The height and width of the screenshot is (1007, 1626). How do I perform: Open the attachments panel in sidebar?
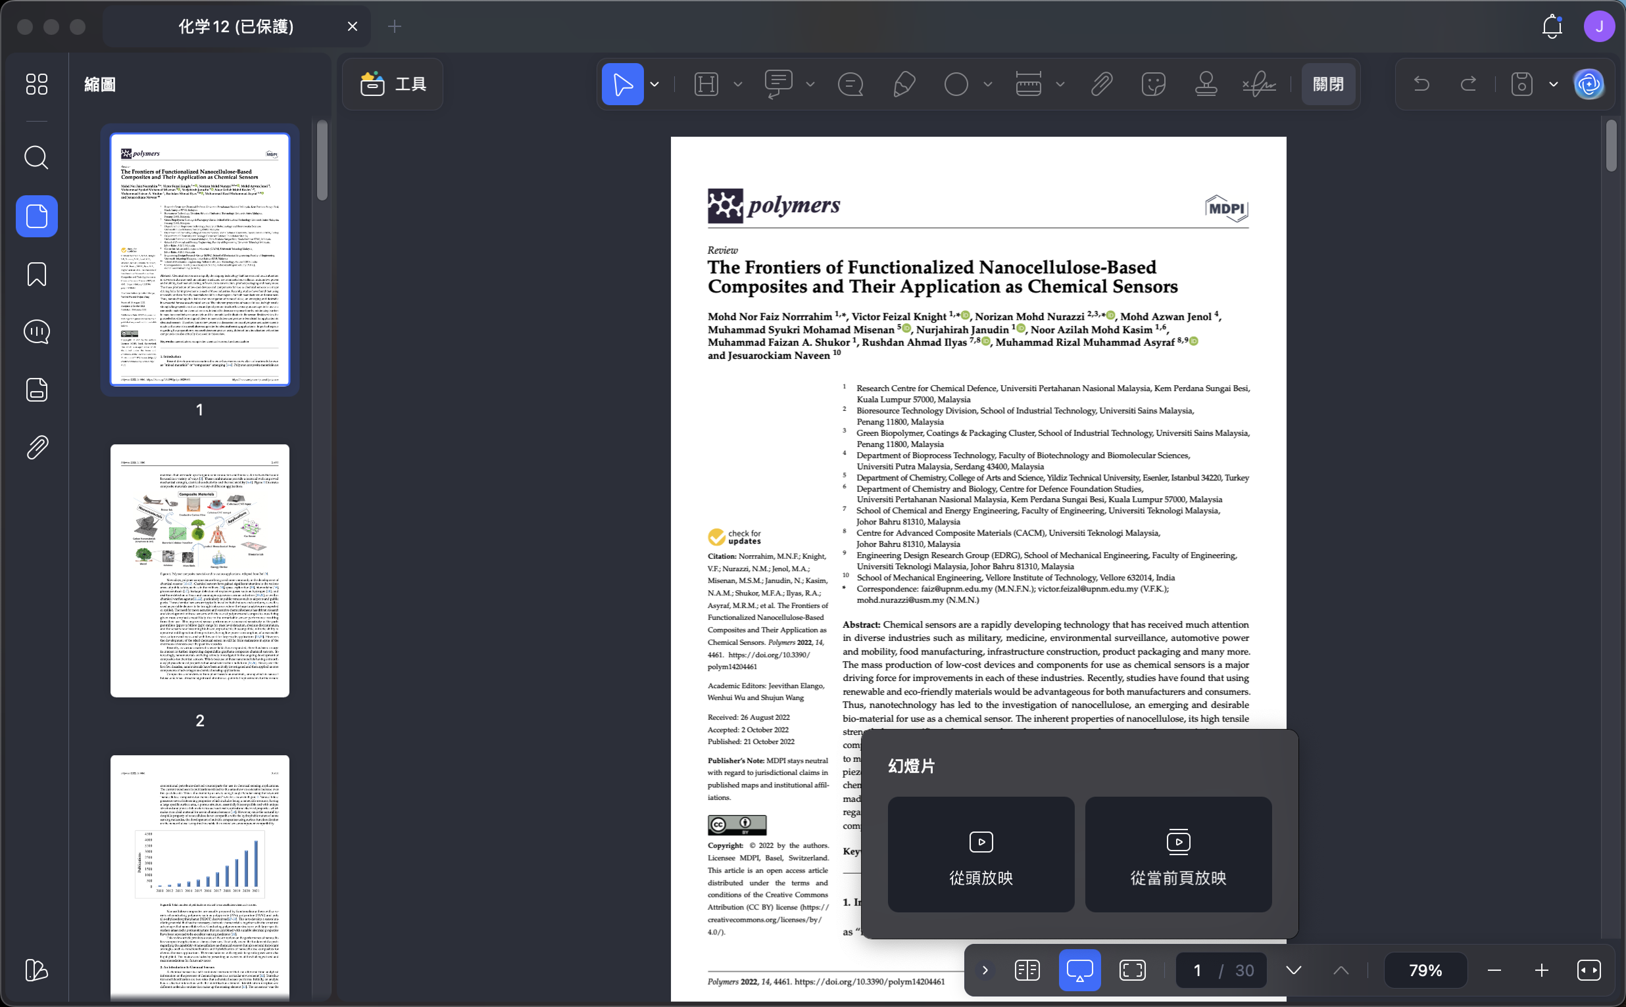[x=36, y=448]
